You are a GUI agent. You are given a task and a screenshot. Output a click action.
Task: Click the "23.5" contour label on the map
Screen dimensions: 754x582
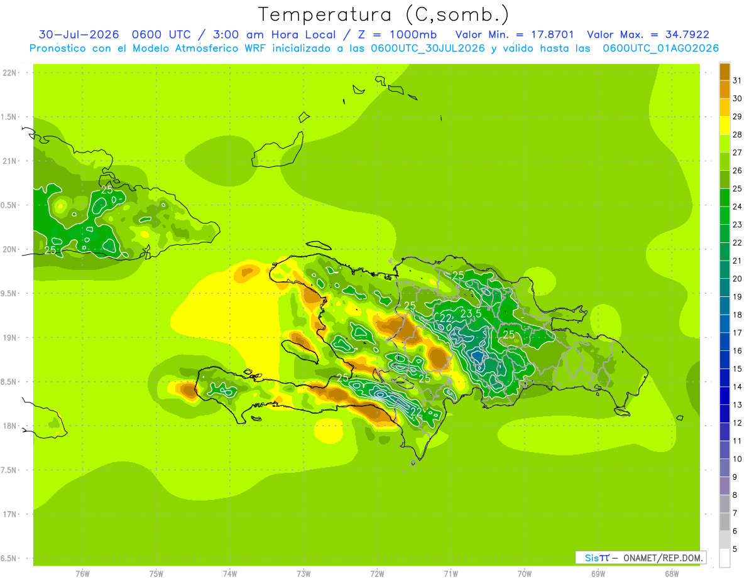(x=471, y=313)
